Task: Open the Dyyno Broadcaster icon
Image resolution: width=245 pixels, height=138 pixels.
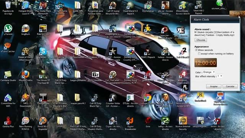Action: click(x=130, y=121)
